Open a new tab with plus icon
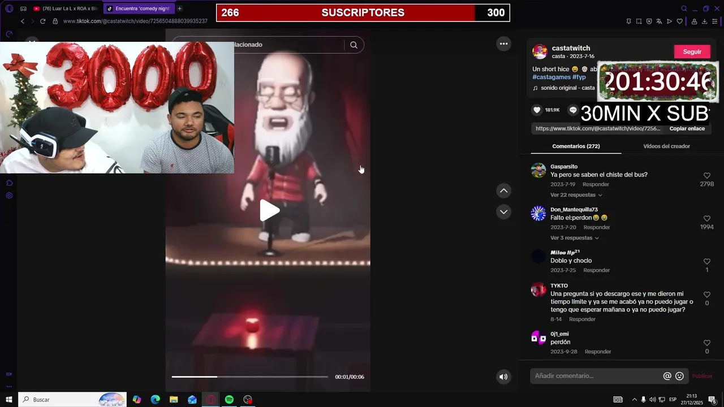The width and height of the screenshot is (724, 407). point(179,8)
